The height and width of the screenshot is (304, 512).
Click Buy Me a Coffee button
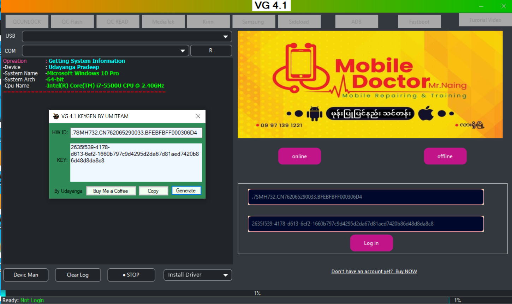[111, 191]
